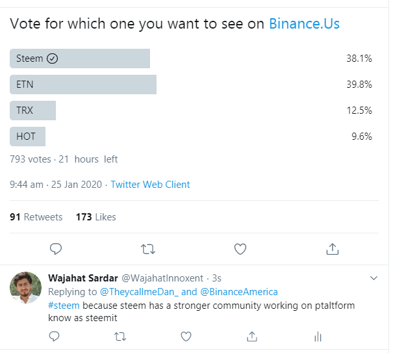Expand the chevron menu on Wajahat's reply
The image size is (404, 353).
[373, 278]
